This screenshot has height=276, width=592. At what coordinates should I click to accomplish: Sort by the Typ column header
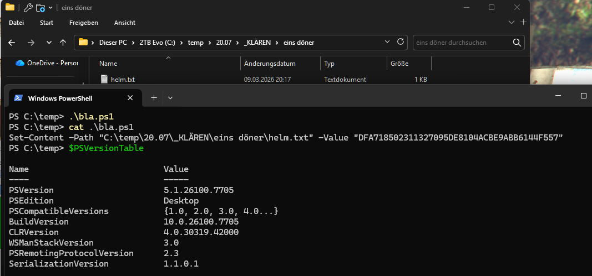pos(329,64)
